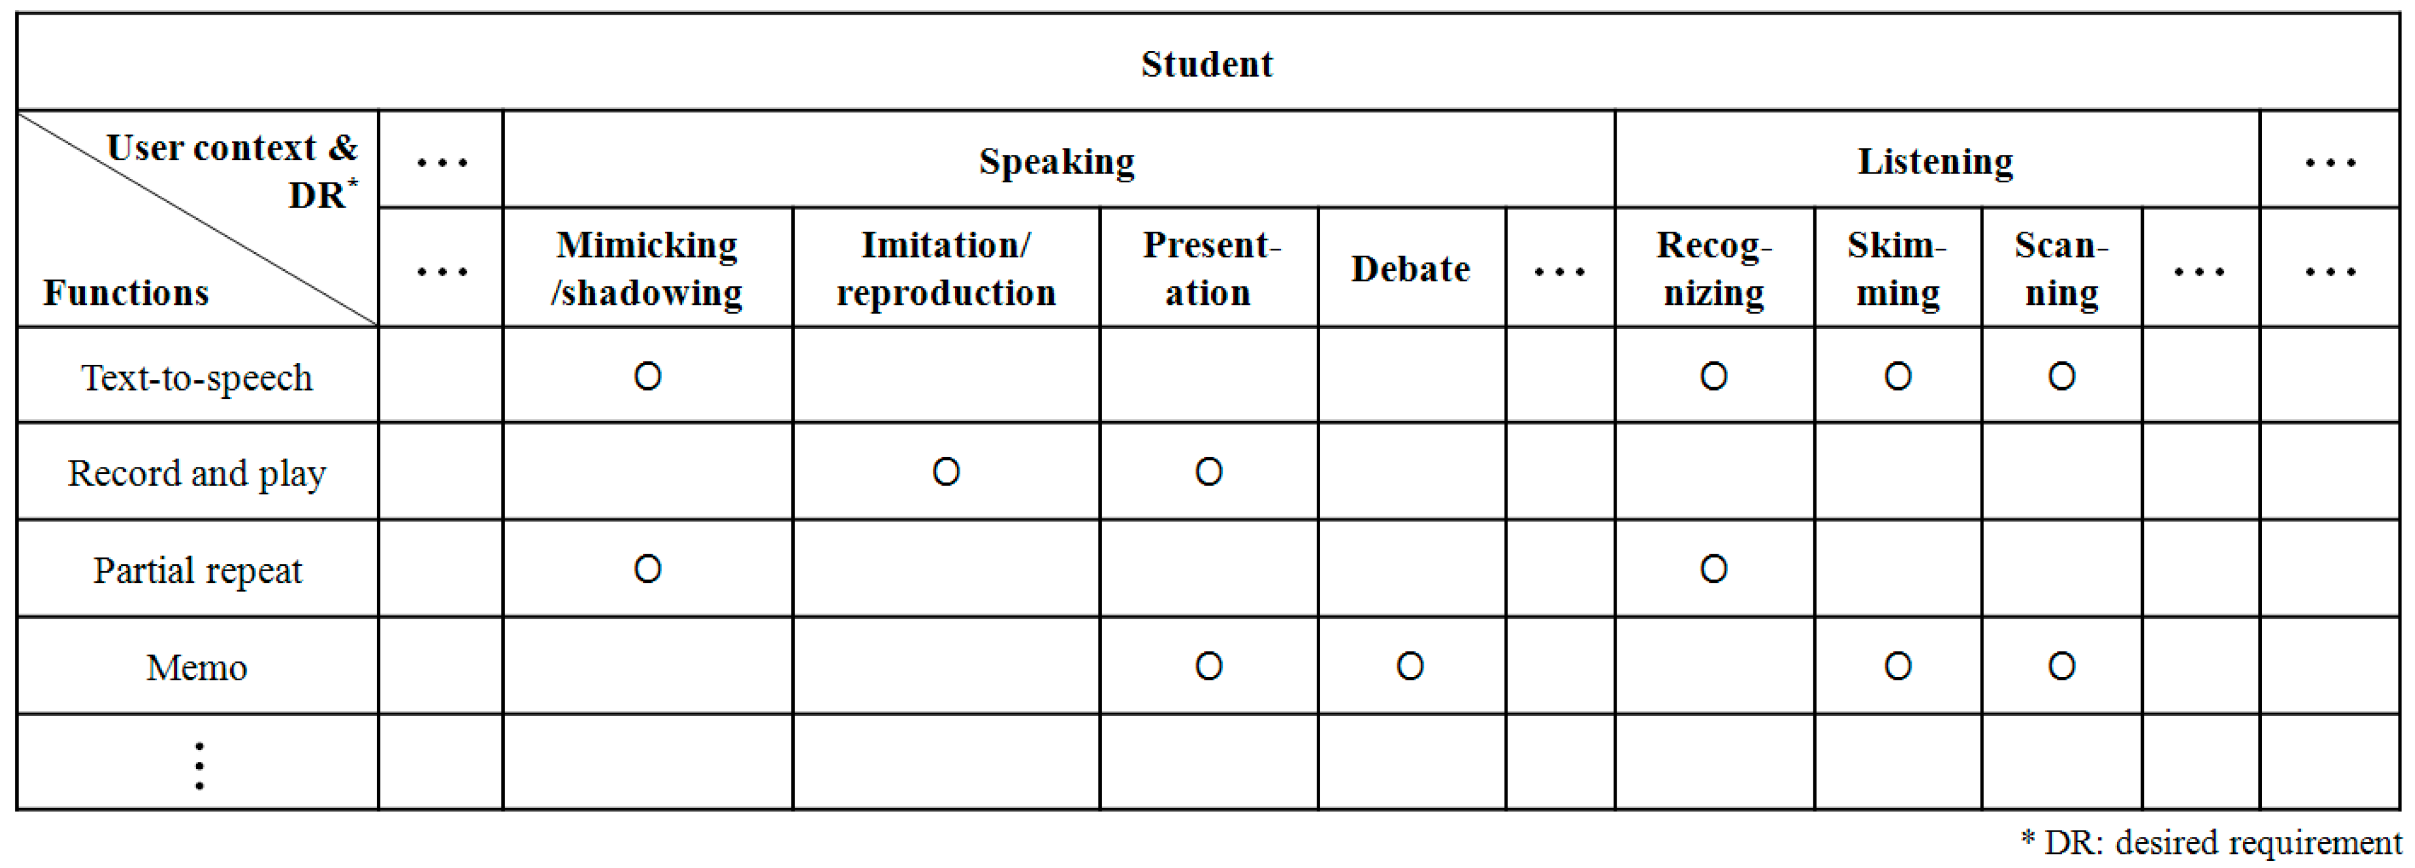Click the Debate column header
The height and width of the screenshot is (868, 2415).
1410,270
